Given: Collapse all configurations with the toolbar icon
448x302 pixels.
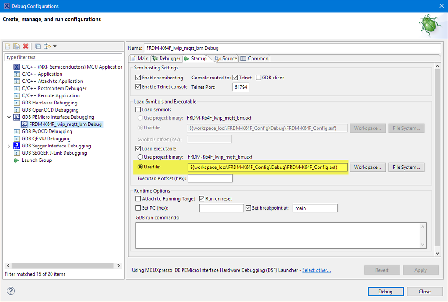Looking at the screenshot, I should tap(38, 46).
